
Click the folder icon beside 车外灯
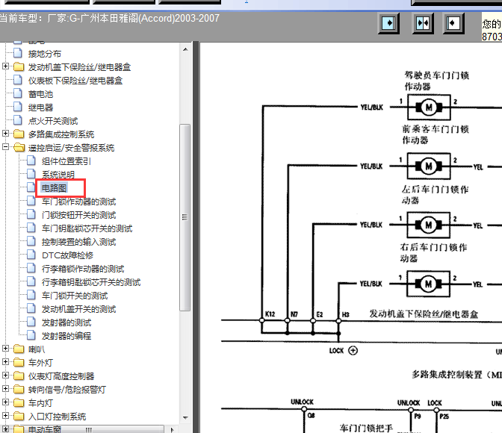coord(19,363)
